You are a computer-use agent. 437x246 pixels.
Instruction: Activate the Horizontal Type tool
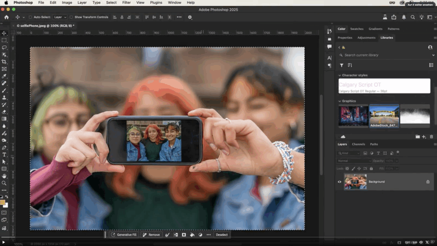click(x=4, y=155)
